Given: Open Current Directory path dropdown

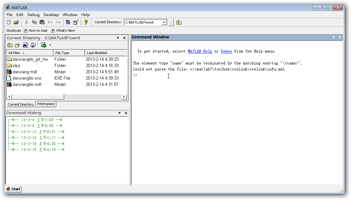Looking at the screenshot, I should pyautogui.click(x=164, y=22).
